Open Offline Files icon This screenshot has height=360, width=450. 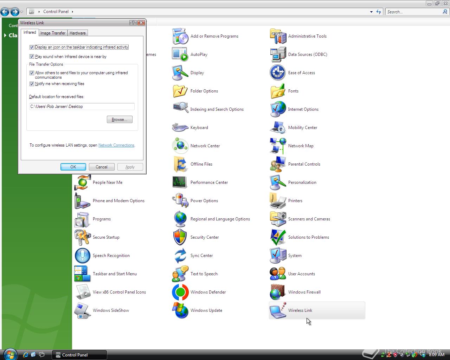[180, 164]
